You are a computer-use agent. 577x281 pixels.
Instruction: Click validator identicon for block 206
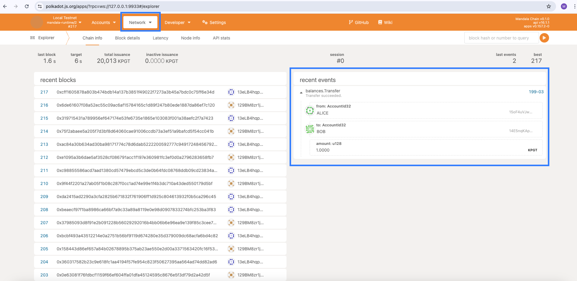231,236
